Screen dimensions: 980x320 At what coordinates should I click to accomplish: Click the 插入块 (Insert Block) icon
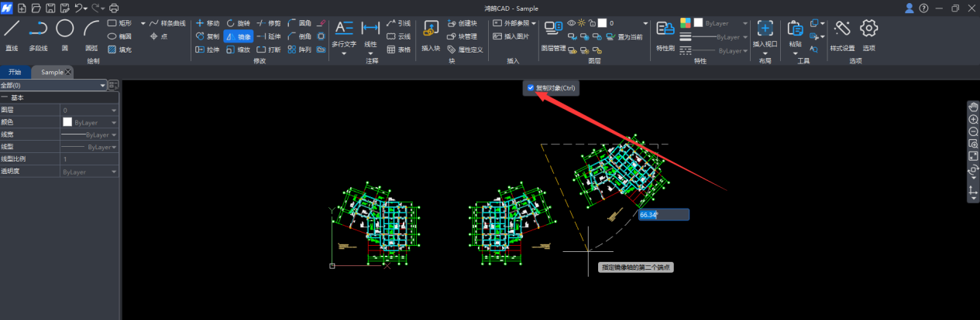[x=430, y=34]
